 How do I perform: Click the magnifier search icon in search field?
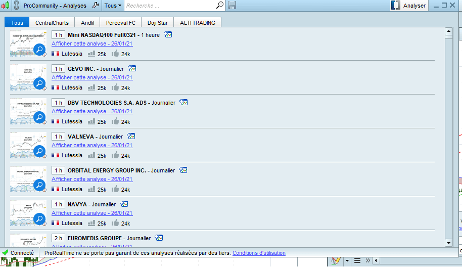pos(220,5)
